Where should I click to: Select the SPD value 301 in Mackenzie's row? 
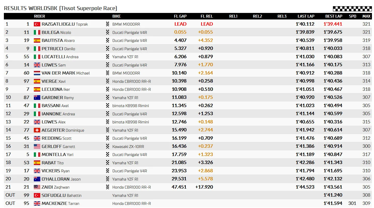(x=352, y=203)
